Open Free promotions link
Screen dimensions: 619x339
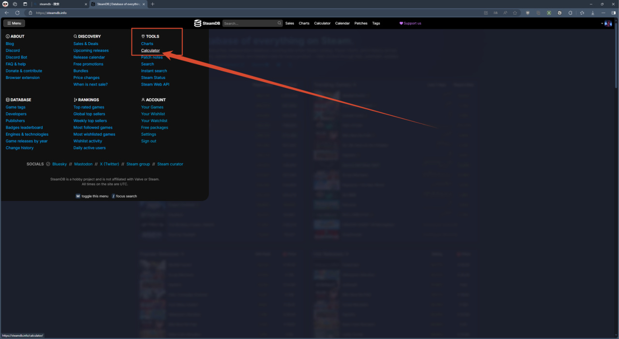pyautogui.click(x=88, y=64)
